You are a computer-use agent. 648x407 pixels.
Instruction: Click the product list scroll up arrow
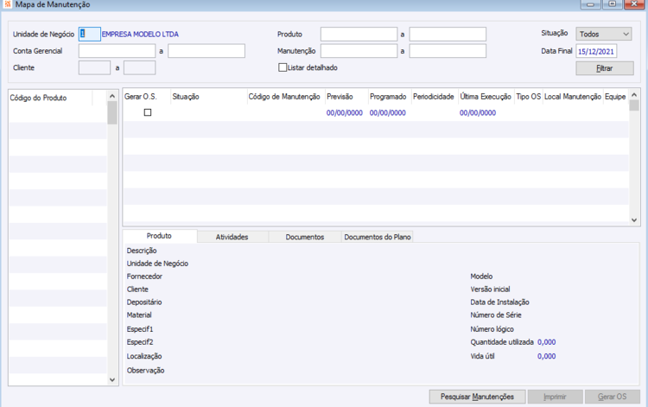112,96
